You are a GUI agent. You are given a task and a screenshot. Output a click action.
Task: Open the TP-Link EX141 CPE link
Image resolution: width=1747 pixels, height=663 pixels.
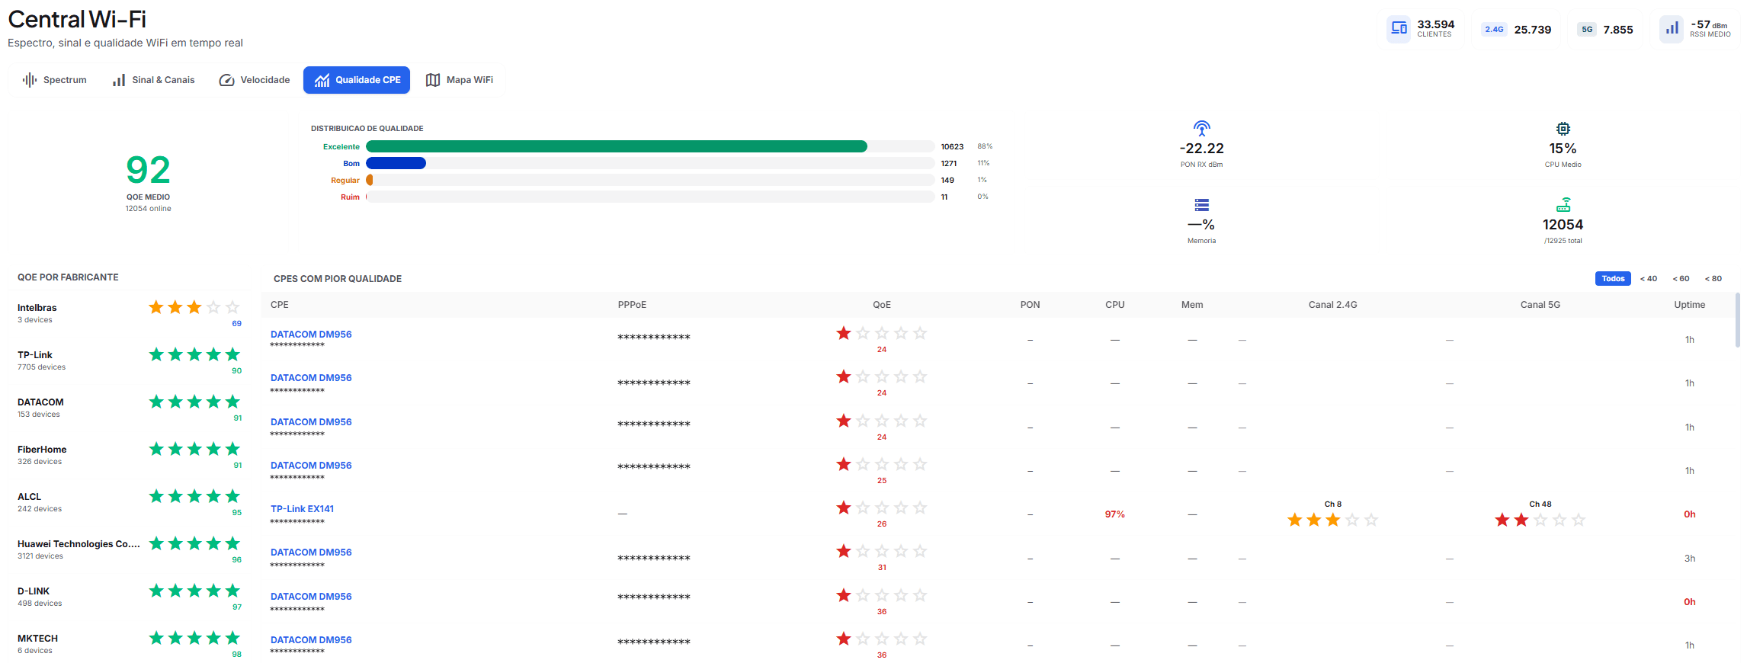pos(302,509)
